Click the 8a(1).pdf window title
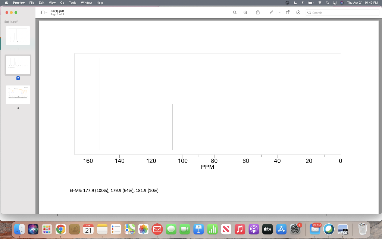 57,11
